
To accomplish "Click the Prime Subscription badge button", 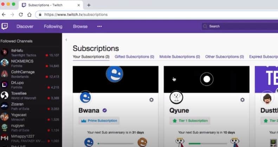I will (99, 121).
